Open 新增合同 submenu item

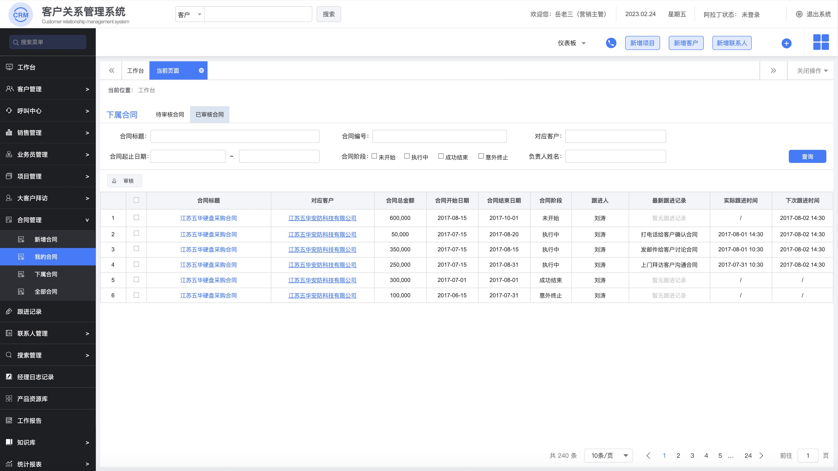[x=48, y=239]
